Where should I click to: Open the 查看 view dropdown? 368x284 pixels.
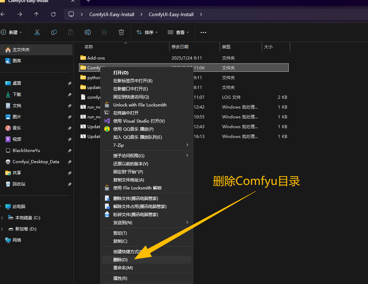pyautogui.click(x=178, y=32)
